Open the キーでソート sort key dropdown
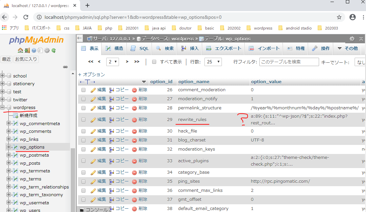366x212 pixels. pos(360,62)
